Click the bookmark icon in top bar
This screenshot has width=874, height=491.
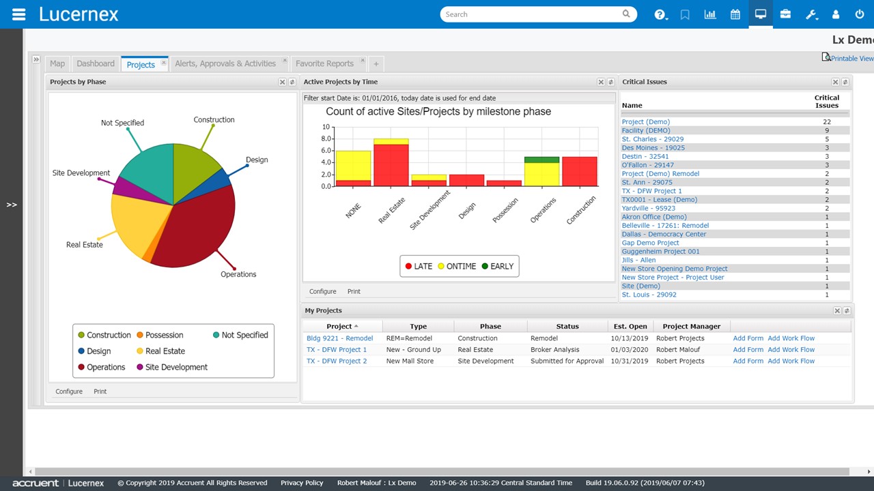(x=685, y=14)
